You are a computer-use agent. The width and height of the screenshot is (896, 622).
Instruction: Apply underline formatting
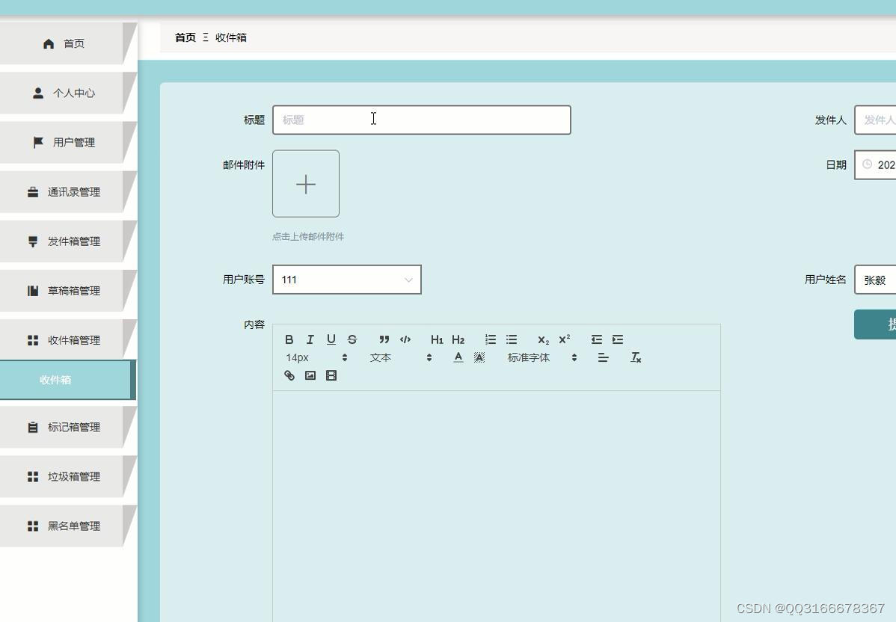pyautogui.click(x=331, y=339)
